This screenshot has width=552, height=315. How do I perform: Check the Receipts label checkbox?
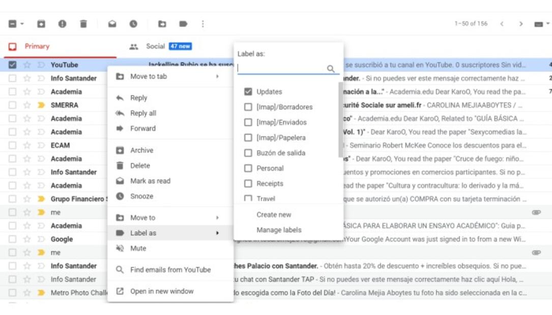point(248,183)
